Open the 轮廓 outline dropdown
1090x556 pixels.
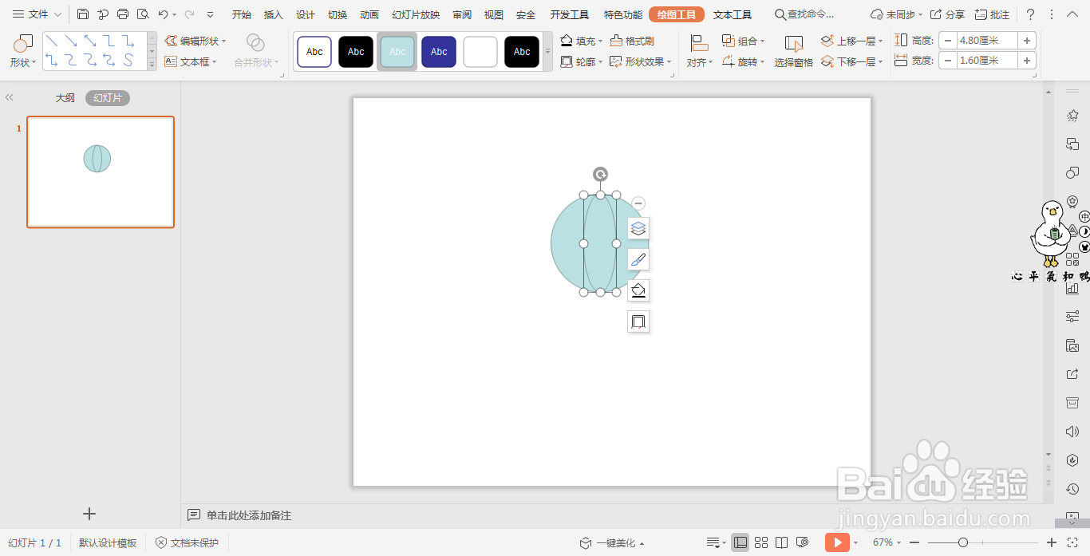tap(582, 61)
